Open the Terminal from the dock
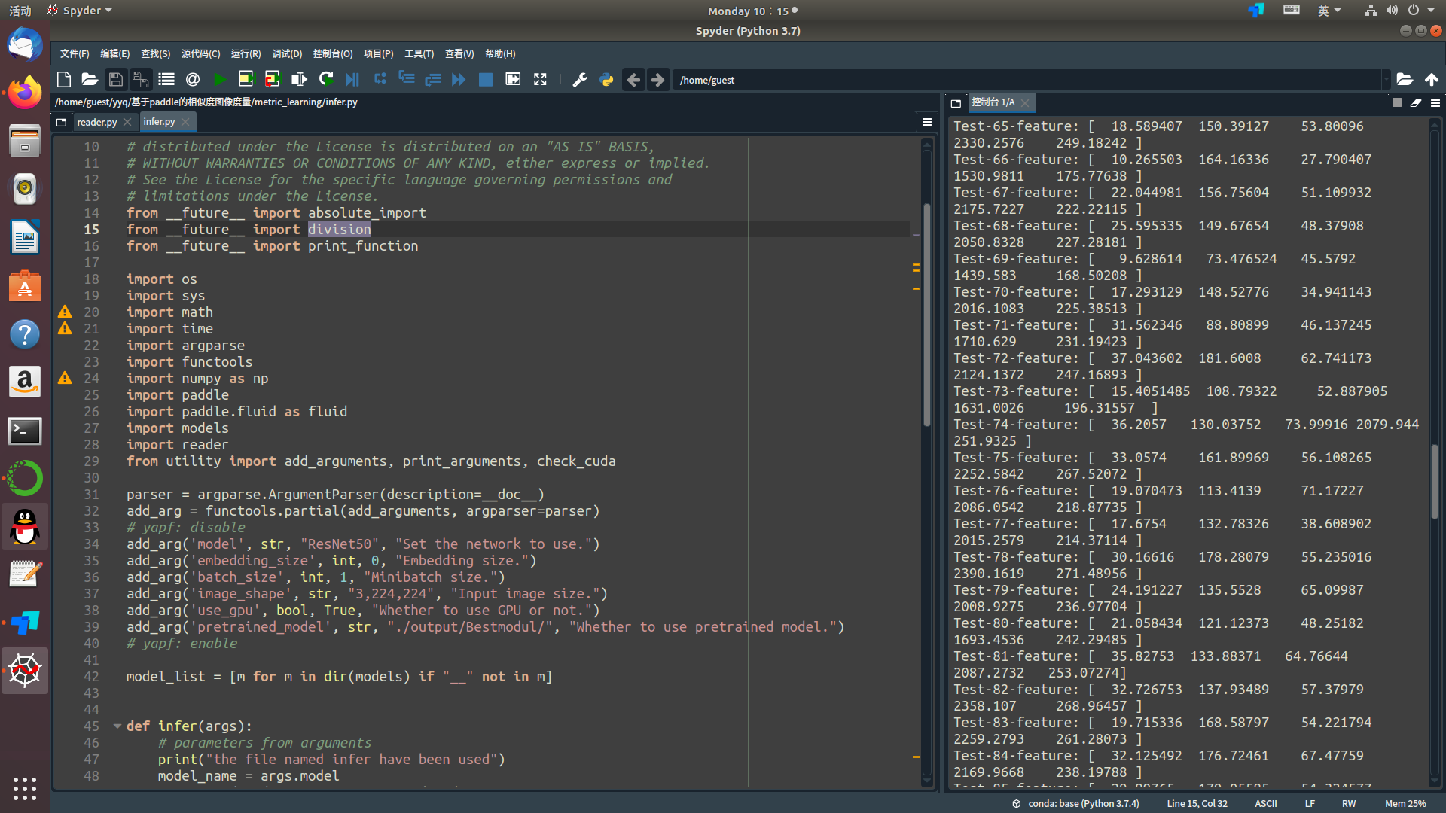This screenshot has width=1446, height=813. pyautogui.click(x=25, y=431)
